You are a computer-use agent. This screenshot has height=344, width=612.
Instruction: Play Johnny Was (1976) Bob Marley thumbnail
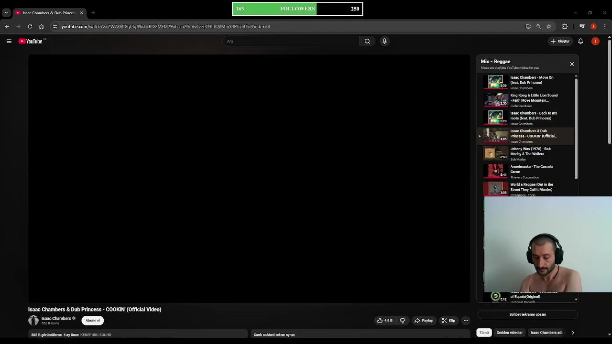tap(495, 153)
